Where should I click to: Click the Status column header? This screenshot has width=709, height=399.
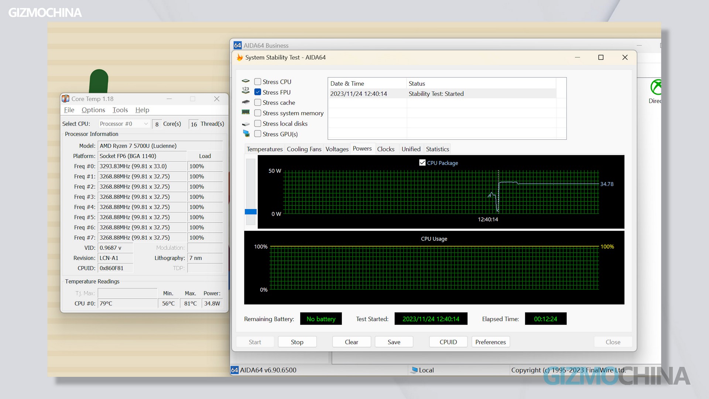[481, 83]
